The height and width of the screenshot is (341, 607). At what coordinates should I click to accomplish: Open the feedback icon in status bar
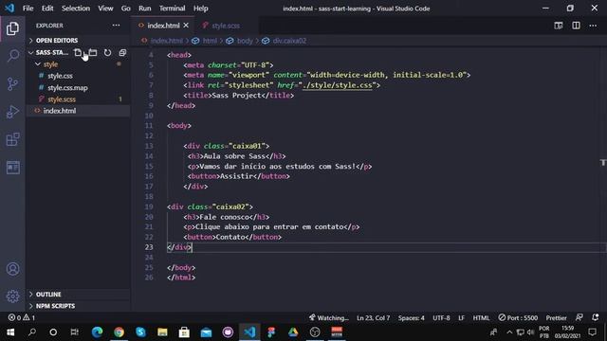pos(579,317)
